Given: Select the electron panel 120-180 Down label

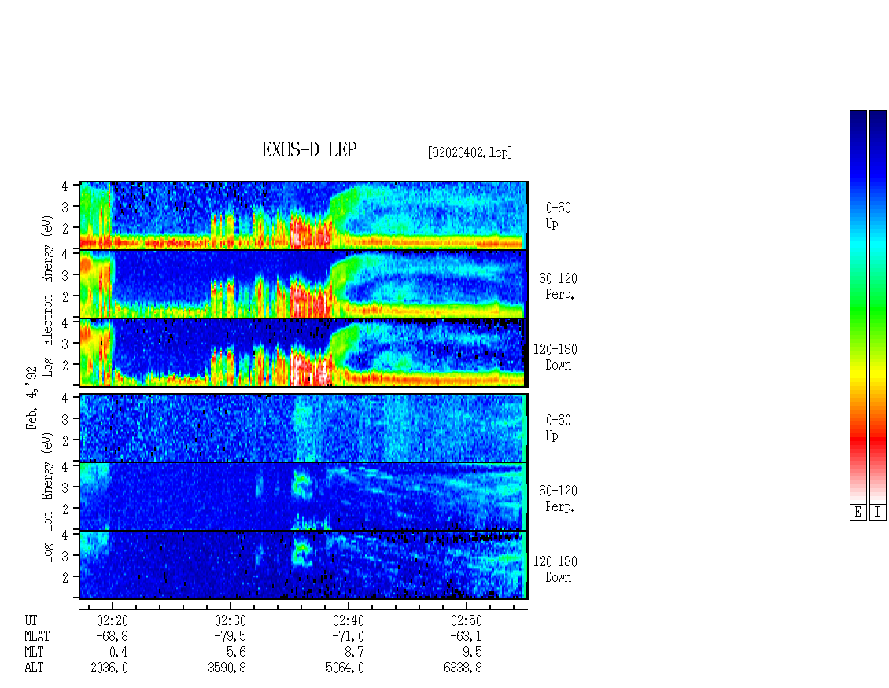Looking at the screenshot, I should coord(555,357).
